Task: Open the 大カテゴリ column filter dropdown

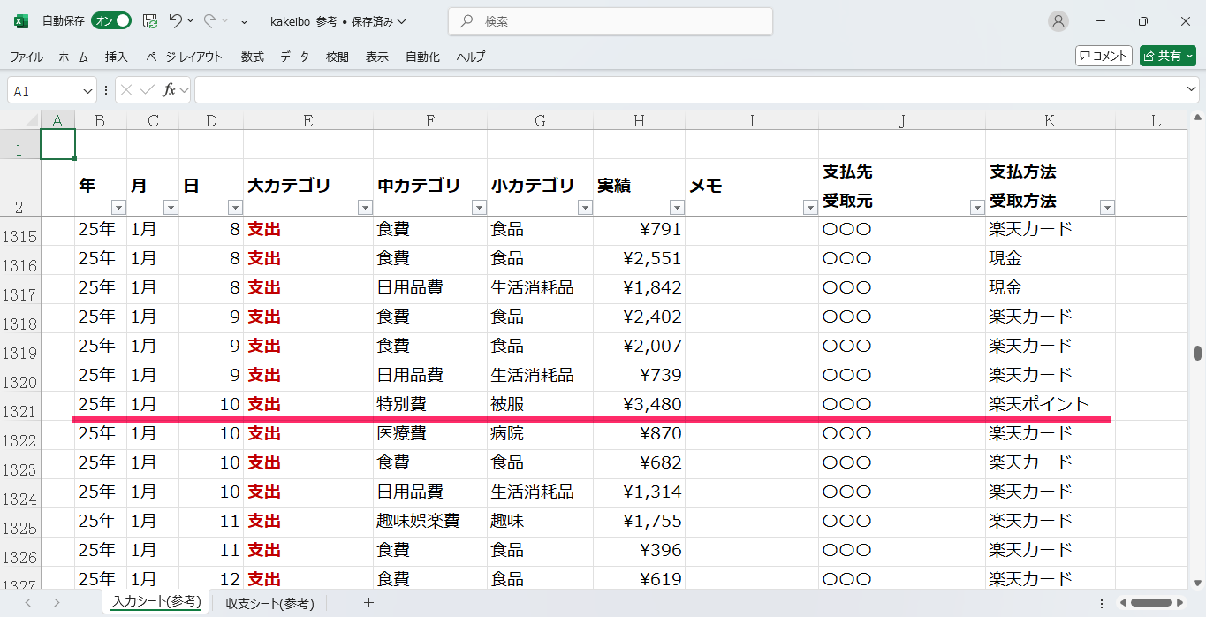Action: 364,208
